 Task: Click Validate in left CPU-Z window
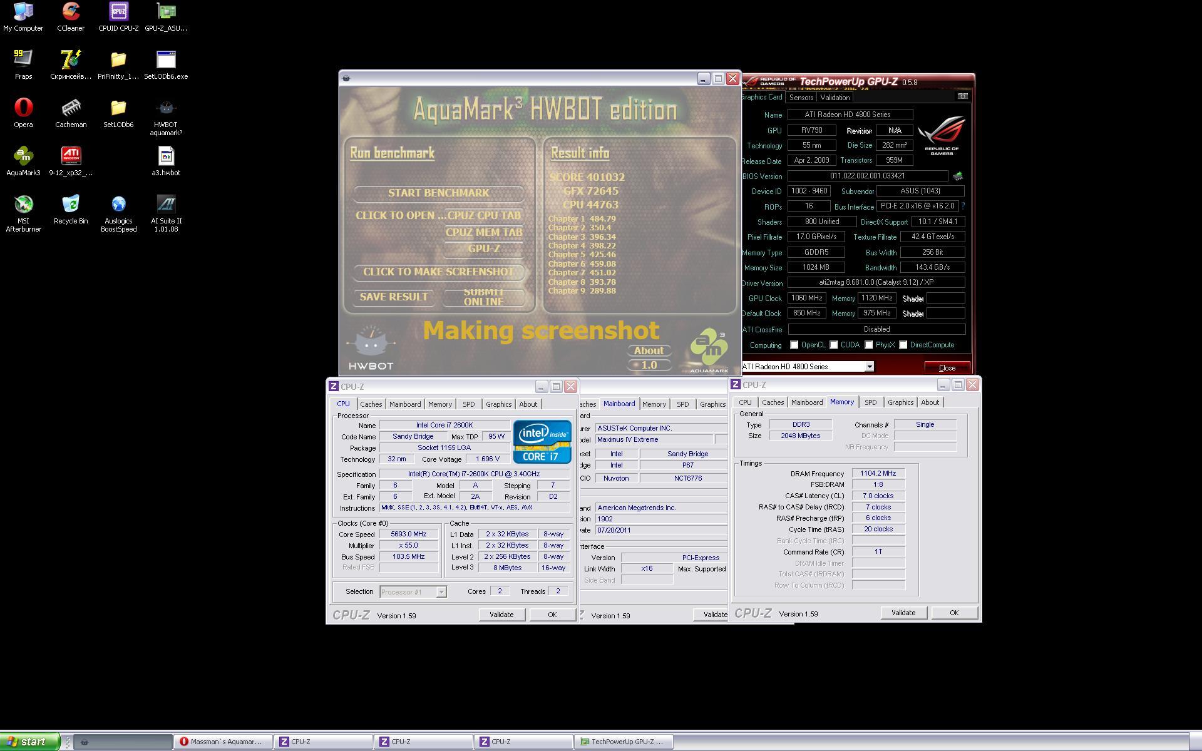click(501, 615)
